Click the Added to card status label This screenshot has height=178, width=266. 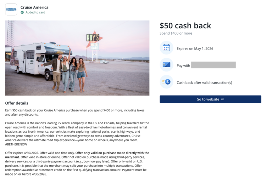pyautogui.click(x=35, y=12)
